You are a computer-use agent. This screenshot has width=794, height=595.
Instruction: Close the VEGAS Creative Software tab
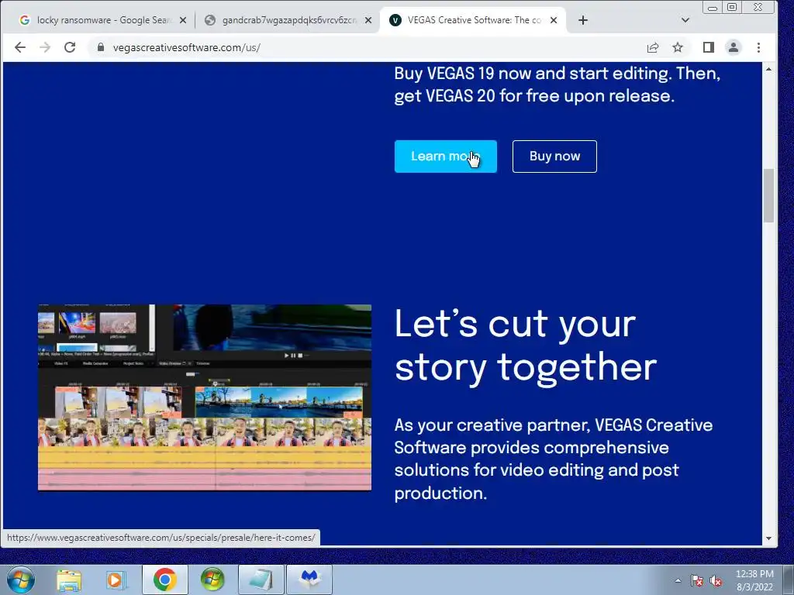[554, 20]
